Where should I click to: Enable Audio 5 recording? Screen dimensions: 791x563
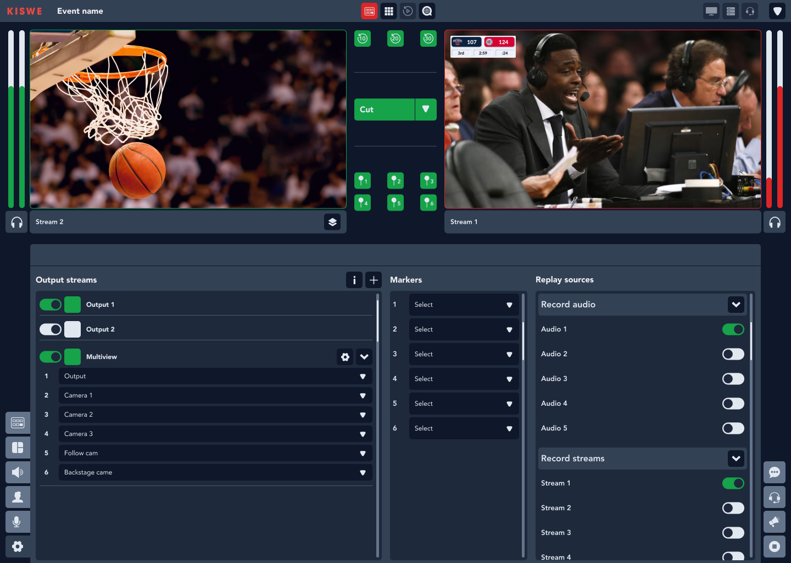[733, 428]
